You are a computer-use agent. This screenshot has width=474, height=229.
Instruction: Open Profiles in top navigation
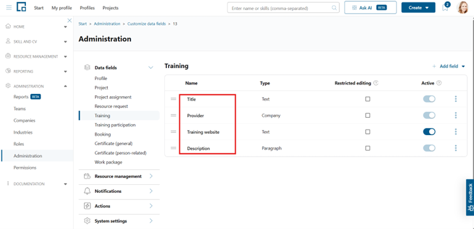pos(87,8)
